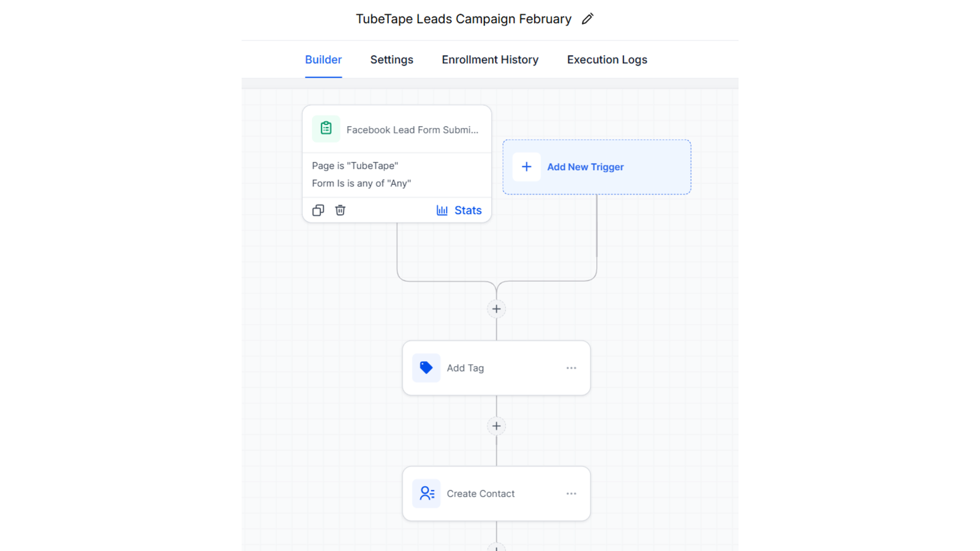Open the Create Contact action

pyautogui.click(x=496, y=493)
